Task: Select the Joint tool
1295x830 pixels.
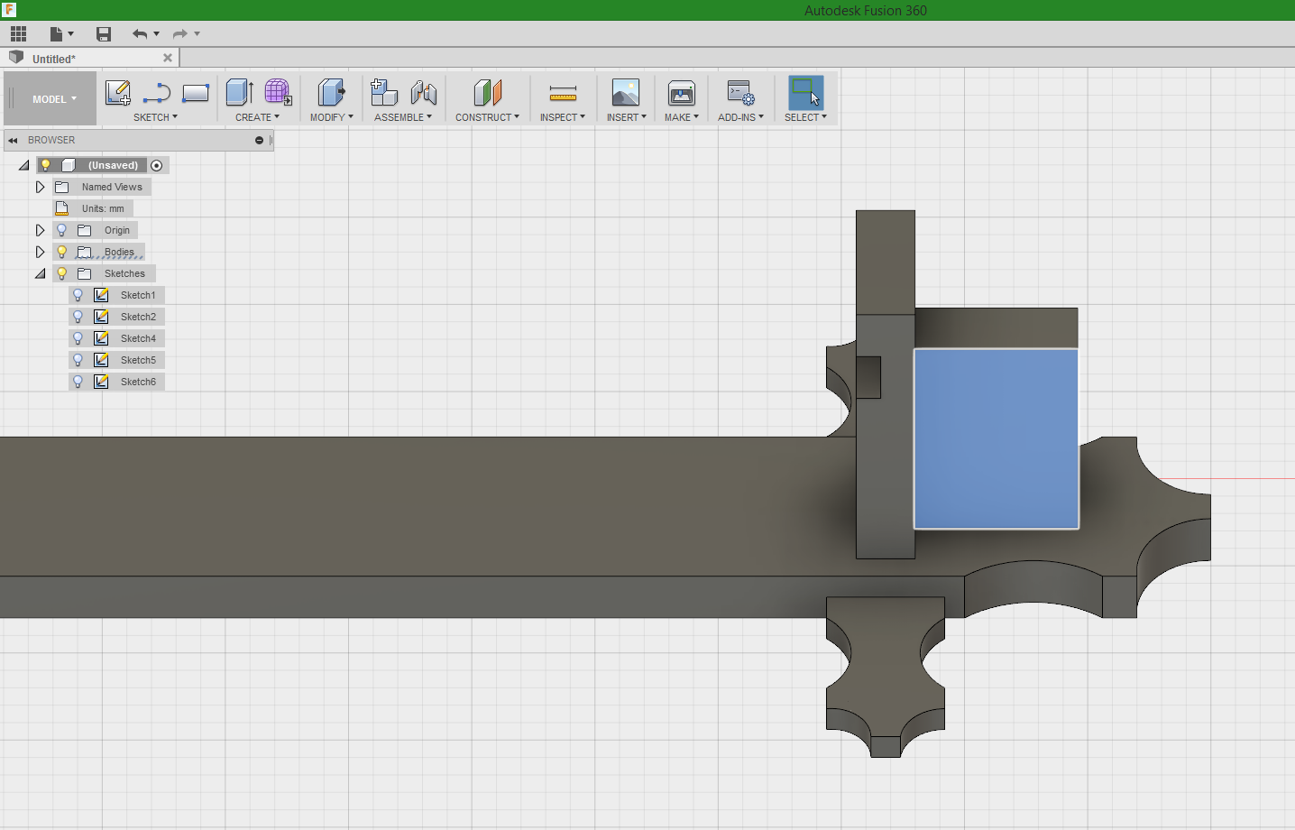Action: [424, 92]
